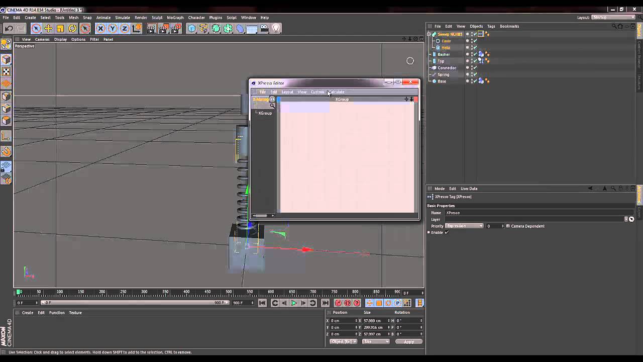Image resolution: width=643 pixels, height=362 pixels.
Task: Toggle the Enable checkbox in XPresso tag
Action: click(x=447, y=232)
